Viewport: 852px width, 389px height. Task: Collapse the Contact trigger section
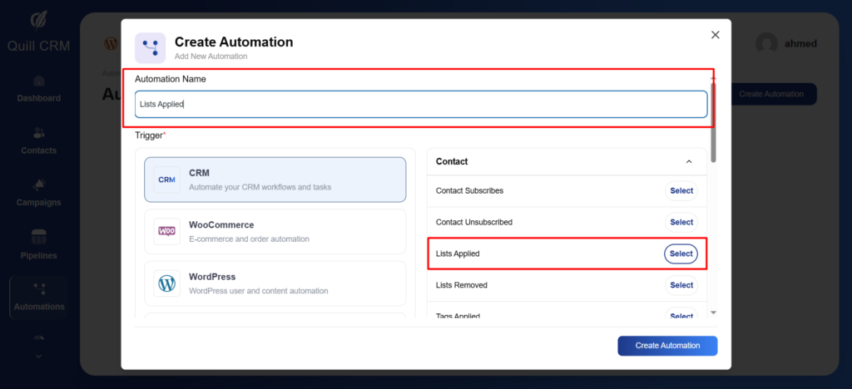(688, 161)
